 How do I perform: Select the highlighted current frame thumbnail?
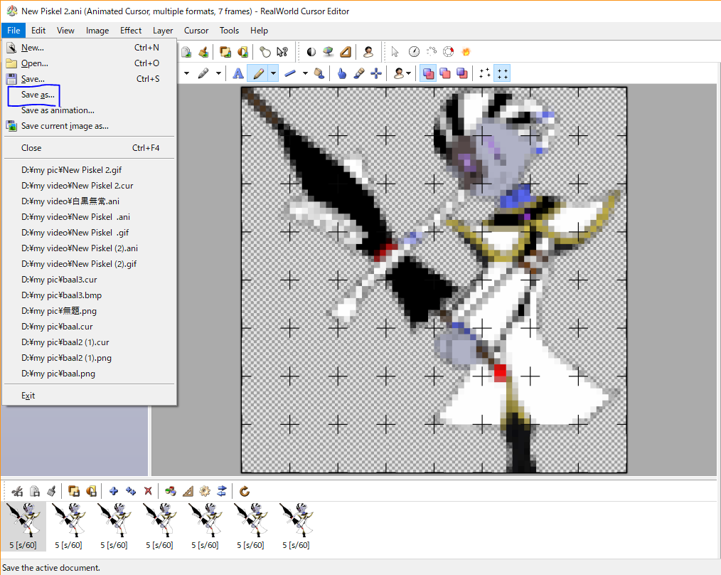23,526
